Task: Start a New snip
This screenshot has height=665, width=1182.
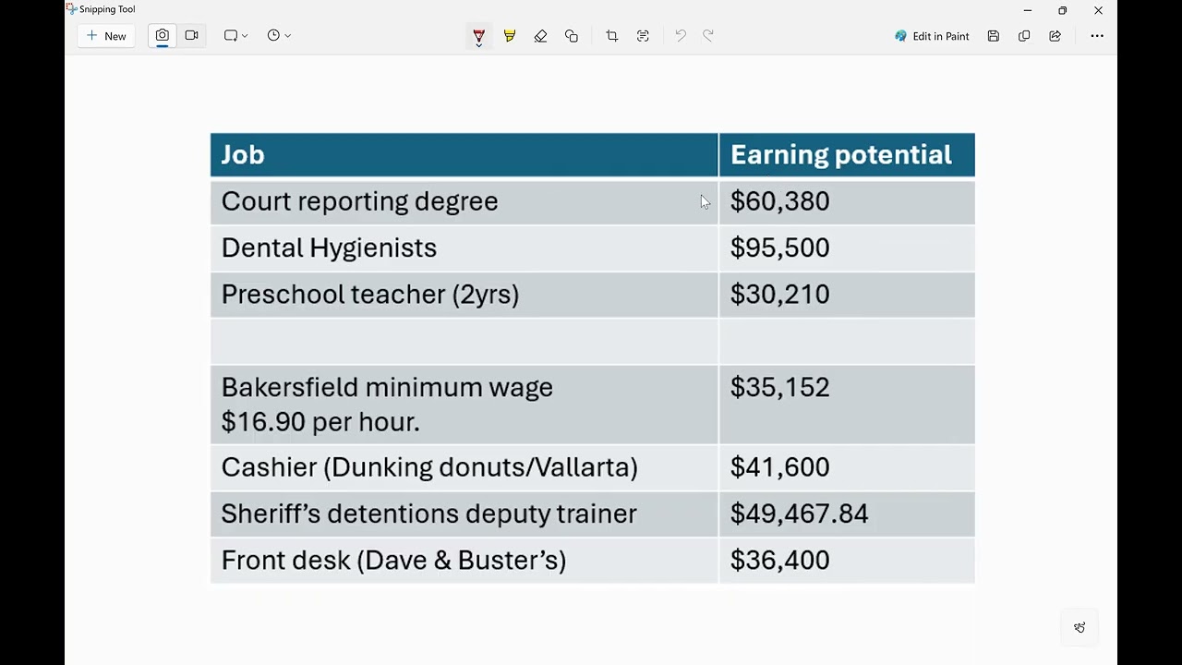Action: click(106, 36)
